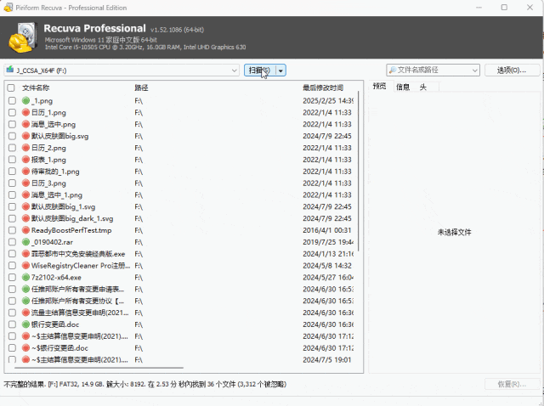Image resolution: width=544 pixels, height=406 pixels.
Task: Expand the filename or path filter dropdown
Action: pos(474,70)
